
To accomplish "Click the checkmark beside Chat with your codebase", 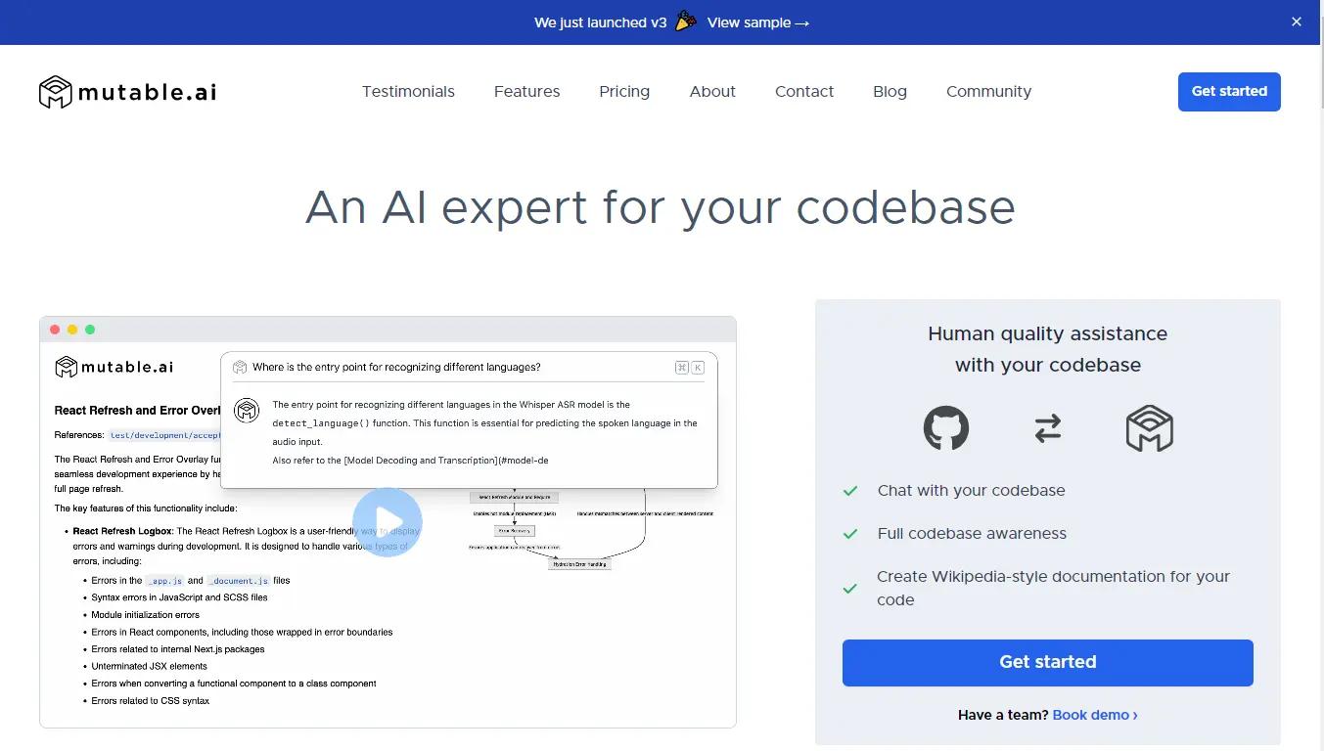I will pos(850,491).
